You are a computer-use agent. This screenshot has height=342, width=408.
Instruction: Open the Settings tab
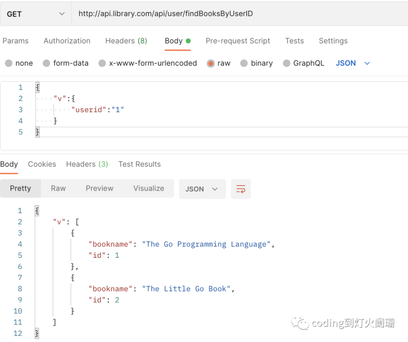(333, 41)
